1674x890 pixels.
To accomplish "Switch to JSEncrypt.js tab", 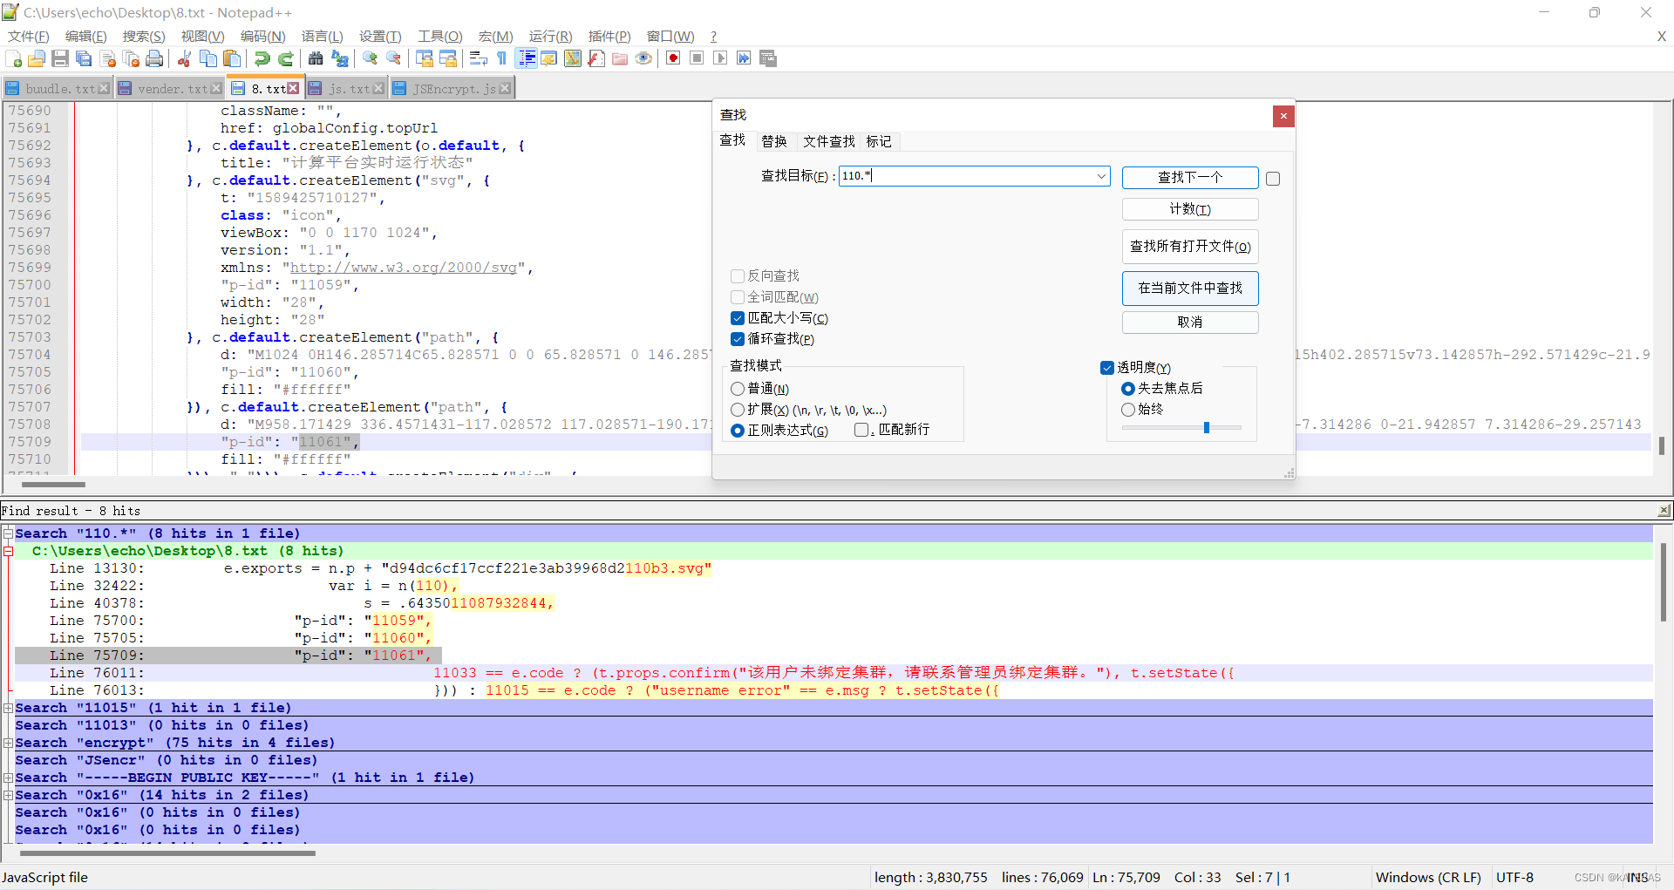I will [453, 89].
